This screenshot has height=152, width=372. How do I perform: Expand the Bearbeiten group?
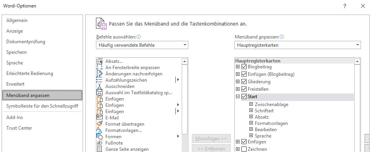coord(251,130)
